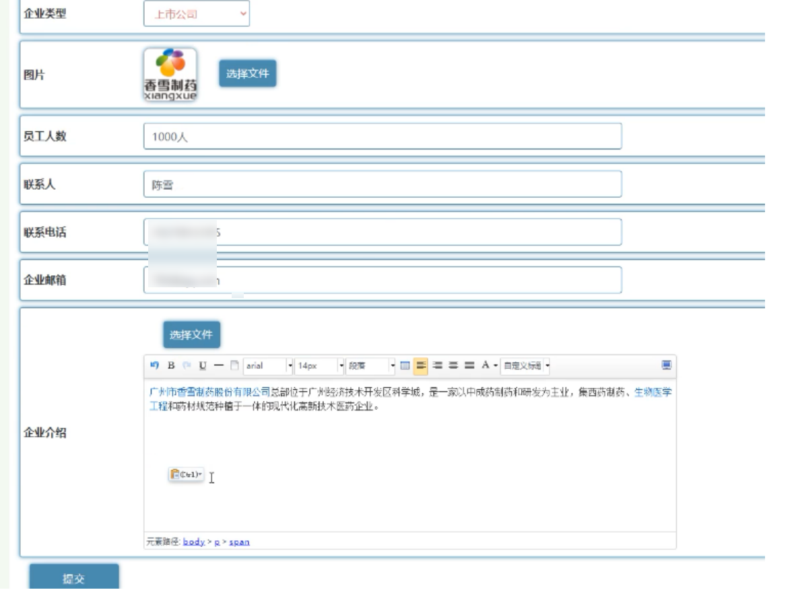Image resolution: width=796 pixels, height=590 pixels.
Task: Open the arial font family dropdown
Action: tap(268, 365)
